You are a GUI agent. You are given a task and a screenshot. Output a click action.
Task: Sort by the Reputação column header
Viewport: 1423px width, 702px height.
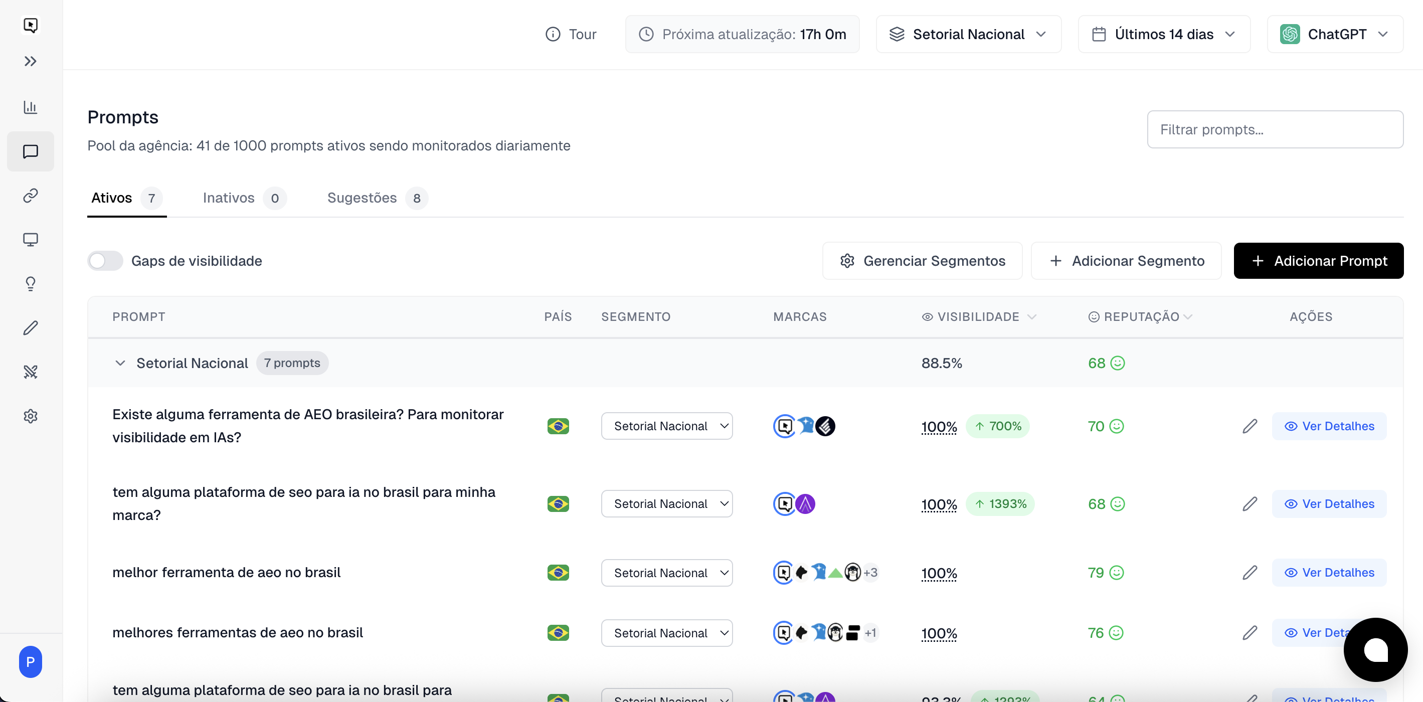click(1140, 316)
